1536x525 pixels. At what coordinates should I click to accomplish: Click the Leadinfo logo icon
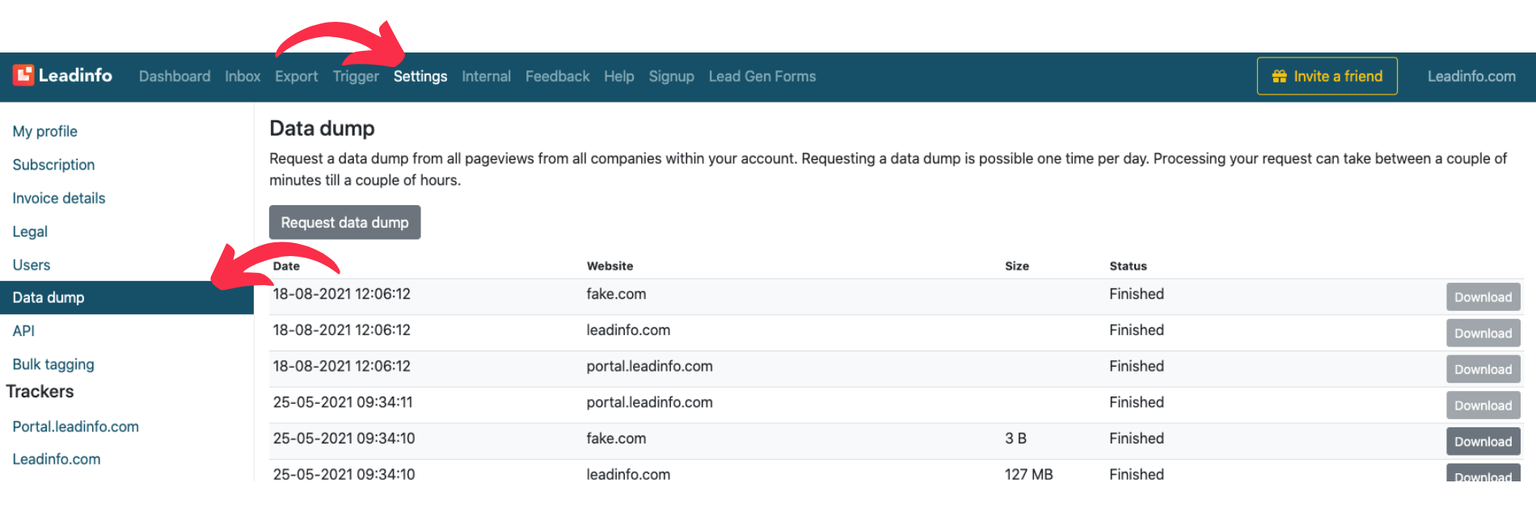(23, 75)
